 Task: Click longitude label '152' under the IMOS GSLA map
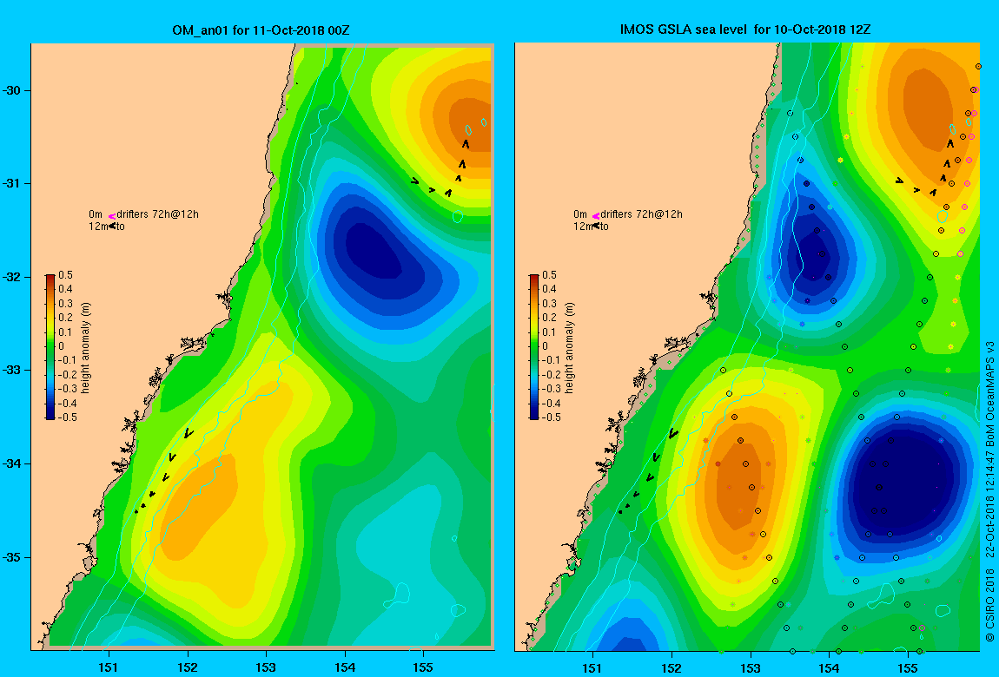672,667
